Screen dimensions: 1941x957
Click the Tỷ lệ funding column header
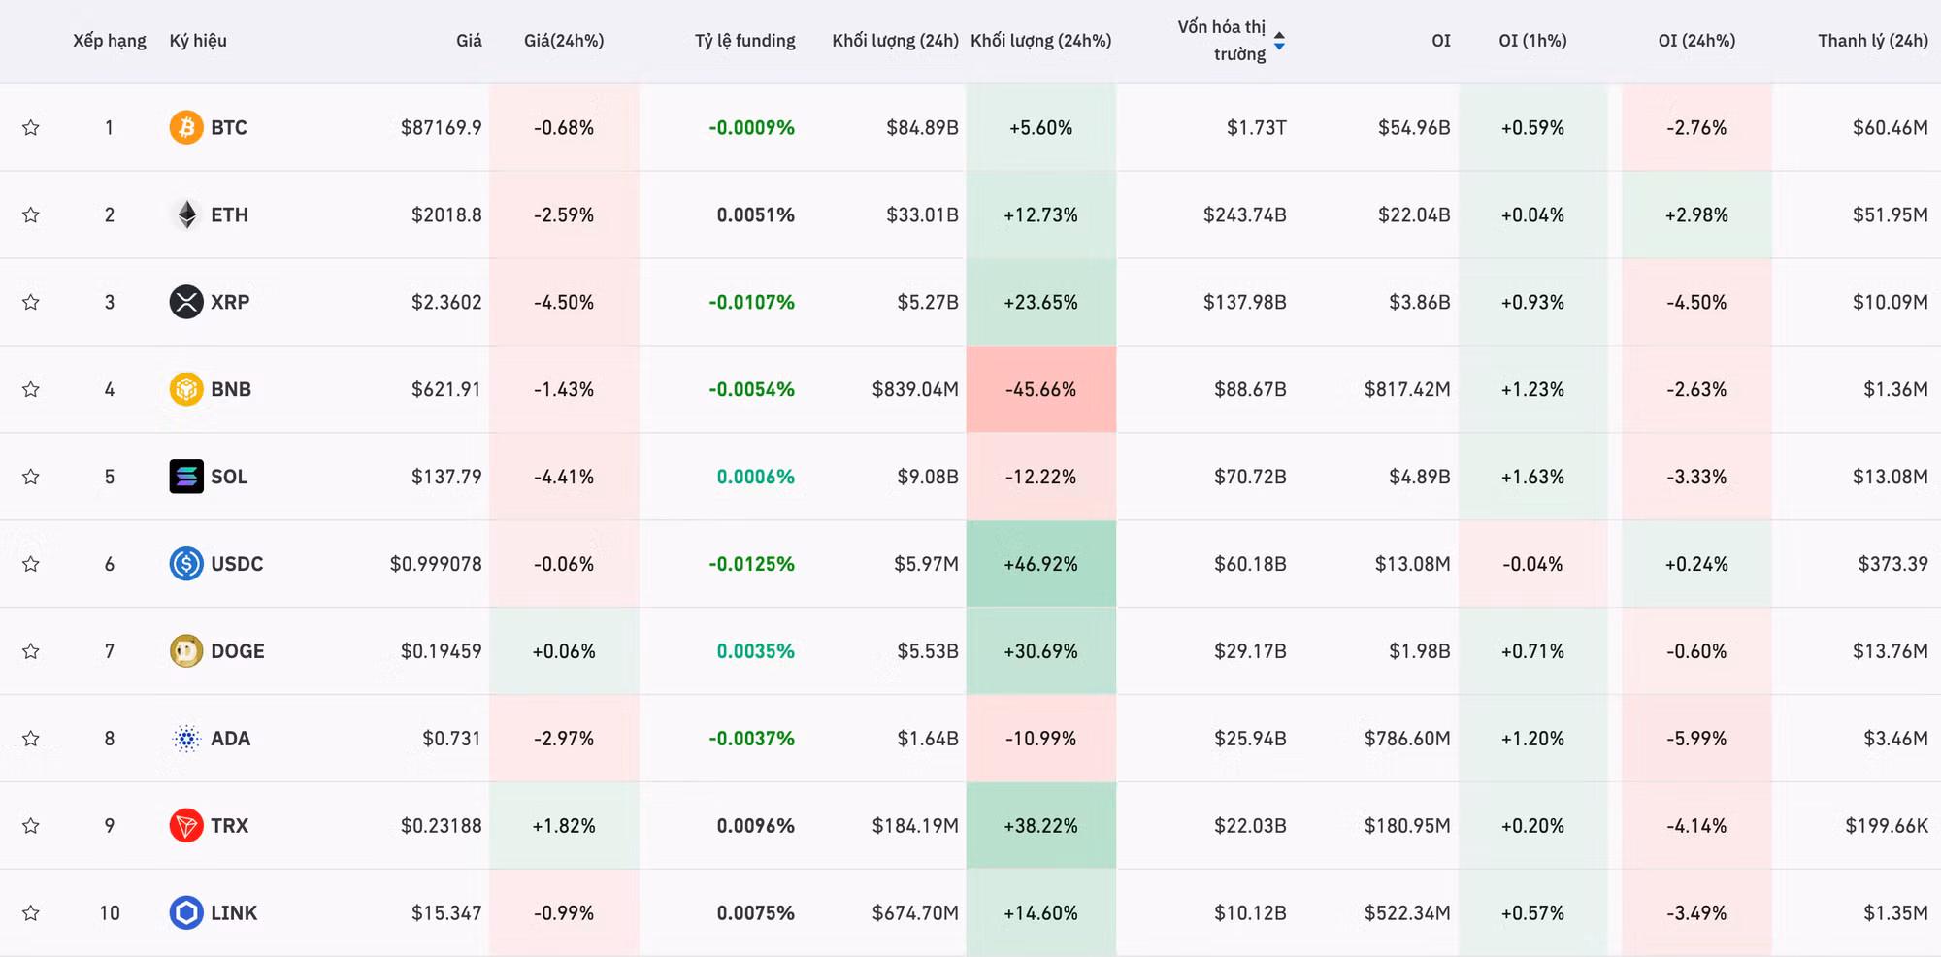click(744, 41)
